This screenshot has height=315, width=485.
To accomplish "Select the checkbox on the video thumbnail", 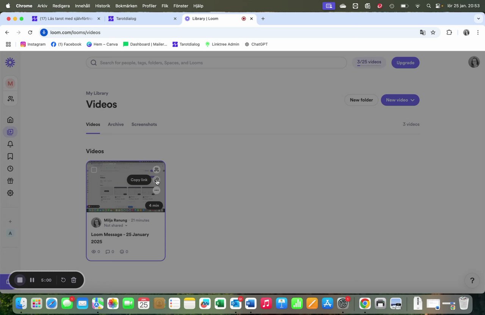I will tap(94, 170).
